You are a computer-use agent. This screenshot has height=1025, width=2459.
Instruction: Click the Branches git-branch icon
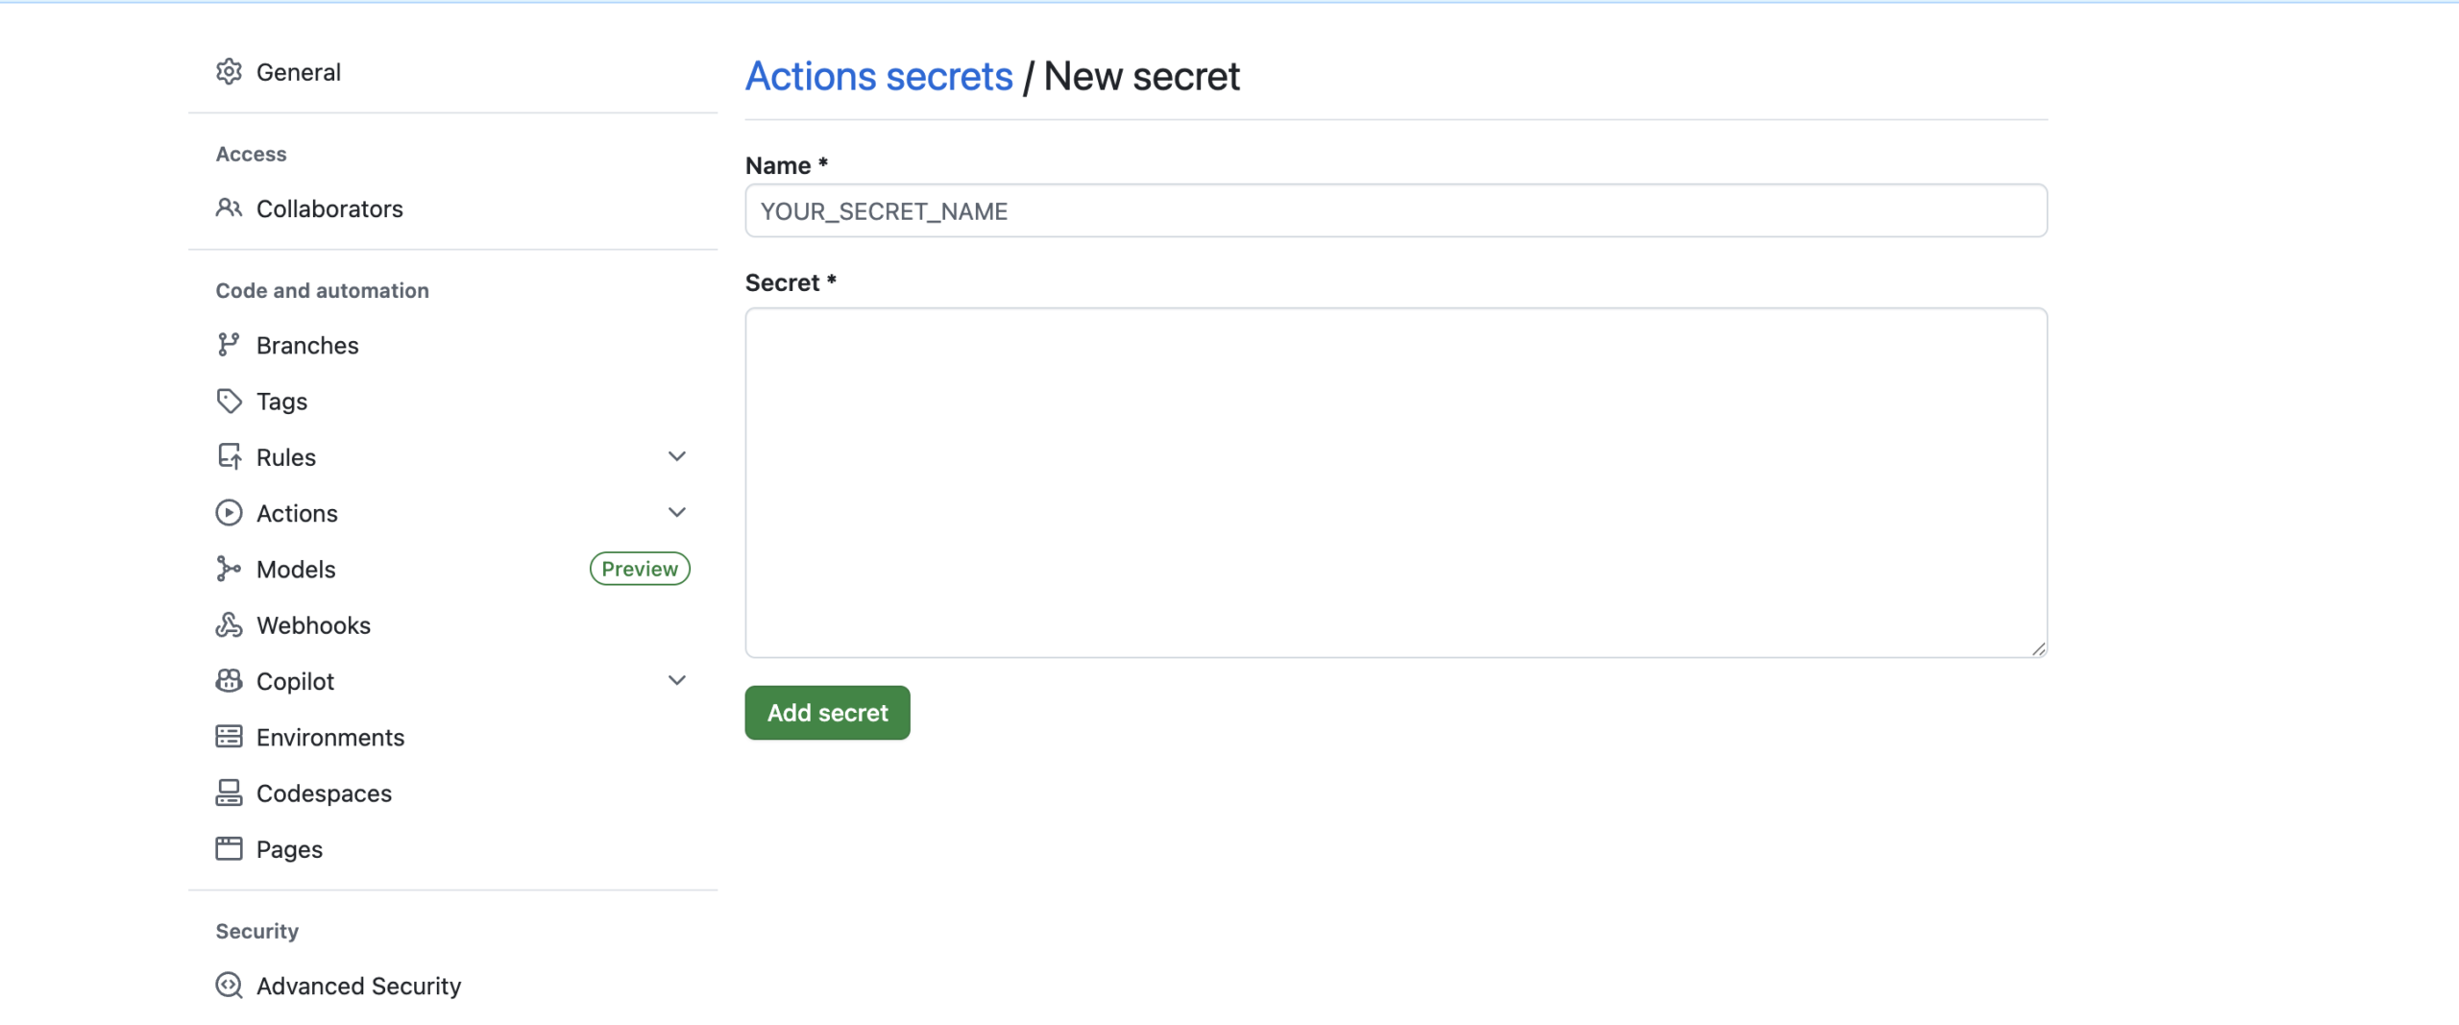pyautogui.click(x=229, y=345)
